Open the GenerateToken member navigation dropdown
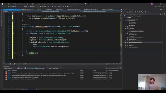Image resolution: width=166 pixels, height=93 pixels. (x=101, y=12)
